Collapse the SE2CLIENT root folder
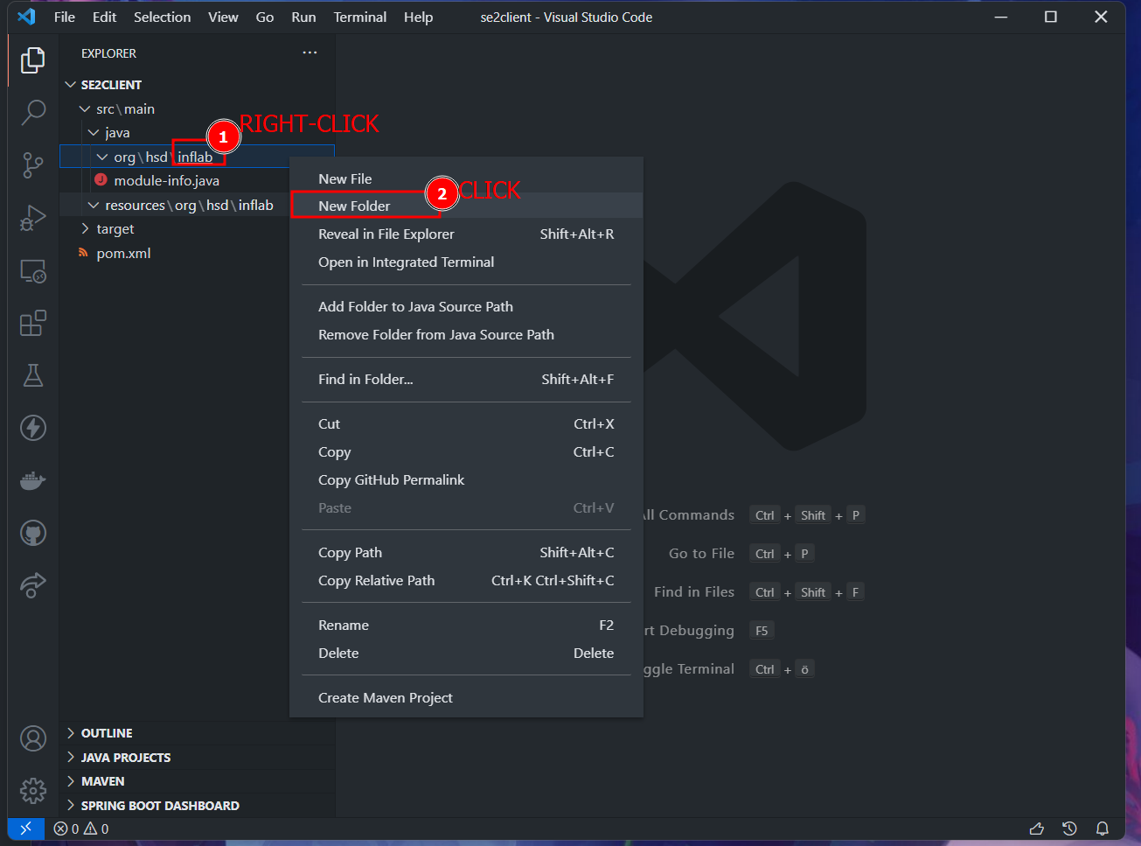1141x846 pixels. pyautogui.click(x=71, y=85)
